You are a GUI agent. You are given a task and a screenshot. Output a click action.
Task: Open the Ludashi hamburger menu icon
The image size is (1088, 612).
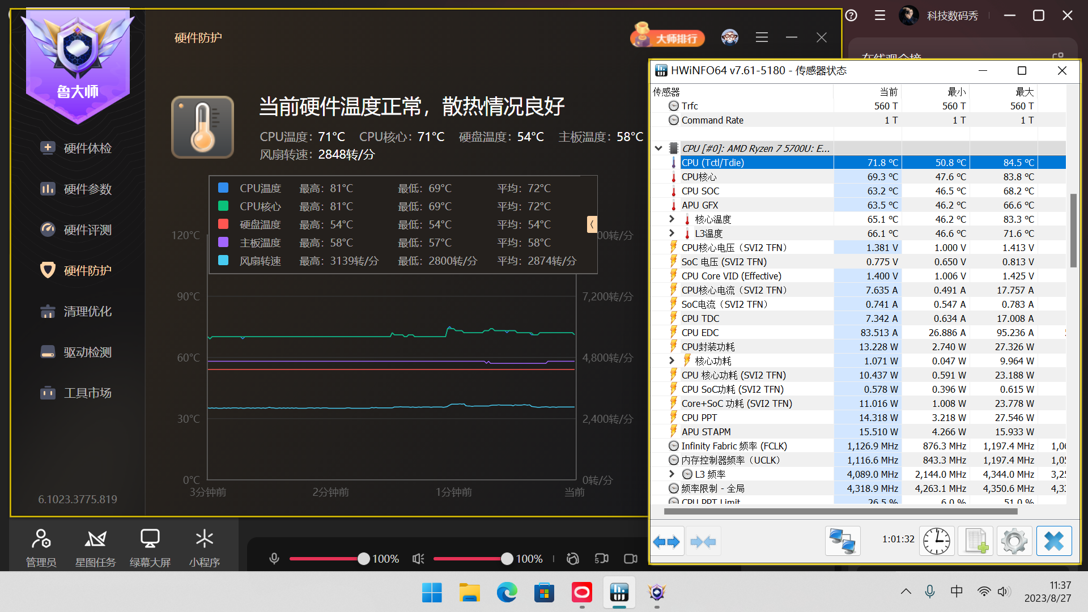coord(762,37)
